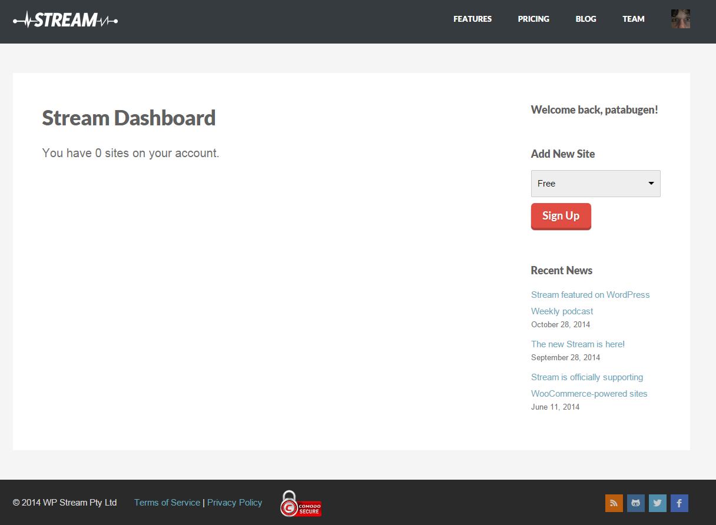Click '© 2014 WP Stream Pty Ltd' text
716x525 pixels.
click(x=65, y=503)
